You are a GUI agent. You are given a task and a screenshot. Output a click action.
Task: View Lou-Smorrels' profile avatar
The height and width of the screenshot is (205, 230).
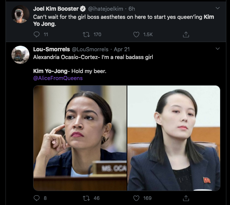21,55
